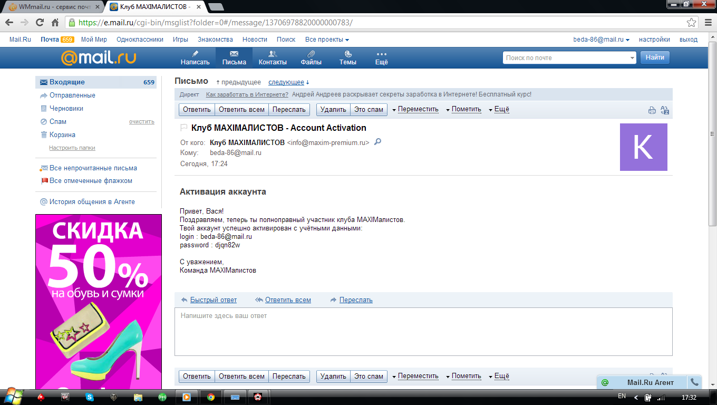The width and height of the screenshot is (717, 405).
Task: Expand Пометить in the toolbar under Директ
Action: [x=463, y=110]
